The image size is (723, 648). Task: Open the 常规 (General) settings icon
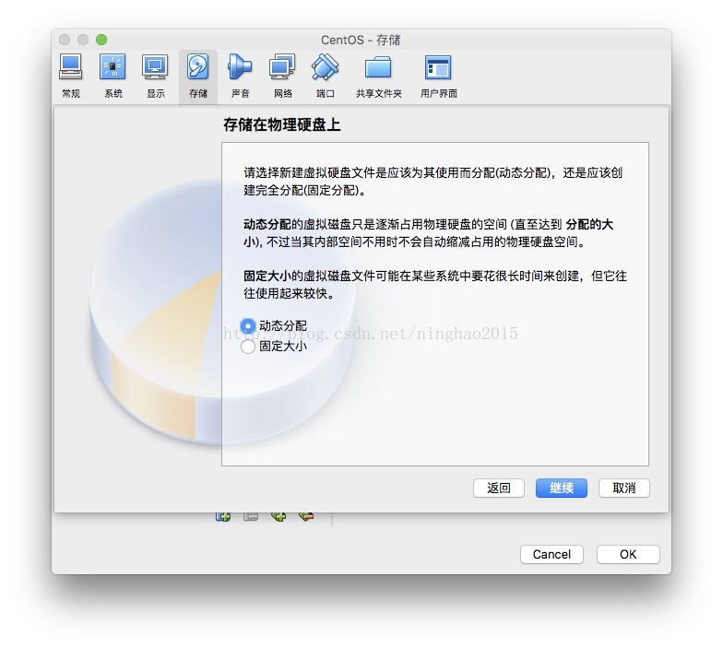tap(71, 68)
